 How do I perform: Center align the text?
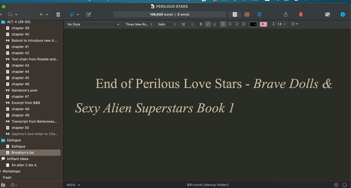coord(230,24)
